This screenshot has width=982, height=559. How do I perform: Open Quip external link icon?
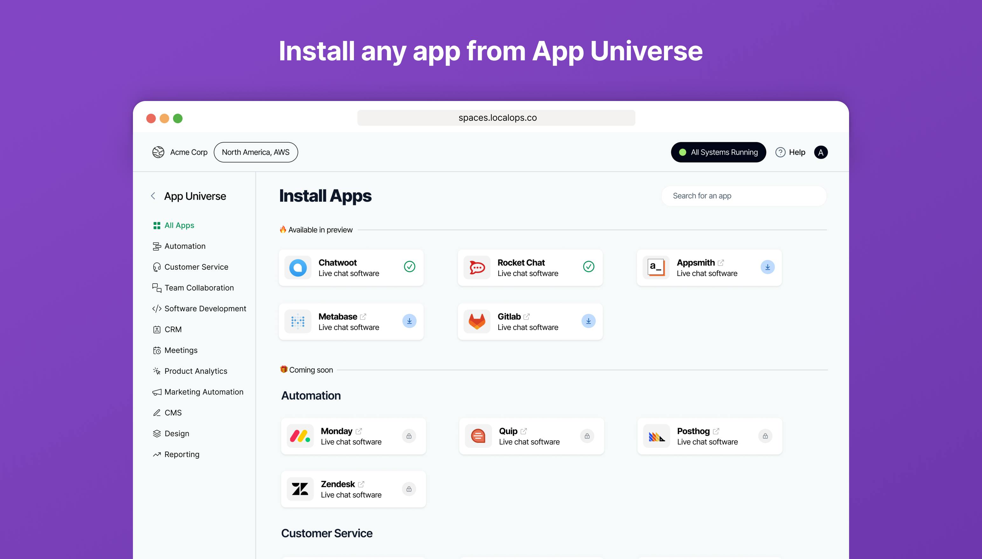click(x=523, y=431)
